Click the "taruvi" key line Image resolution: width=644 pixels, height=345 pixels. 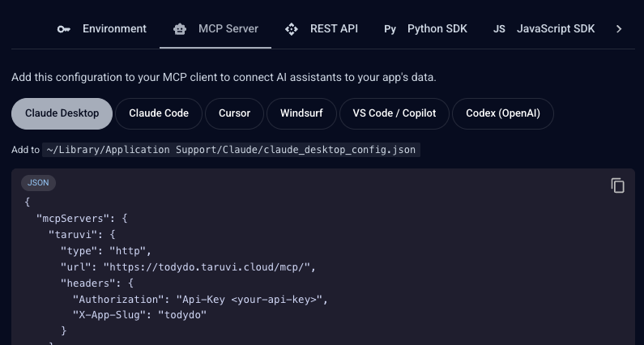click(82, 235)
